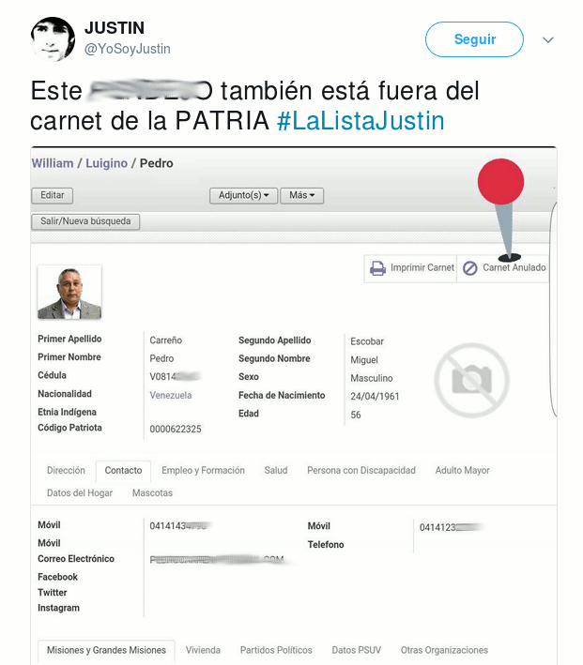Click the person's ID photo thumbnail
The height and width of the screenshot is (665, 583).
69,293
